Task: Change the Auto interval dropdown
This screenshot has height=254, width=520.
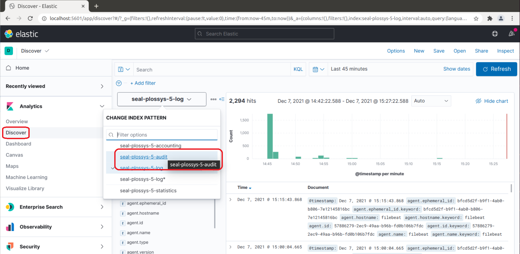Action: pyautogui.click(x=431, y=101)
